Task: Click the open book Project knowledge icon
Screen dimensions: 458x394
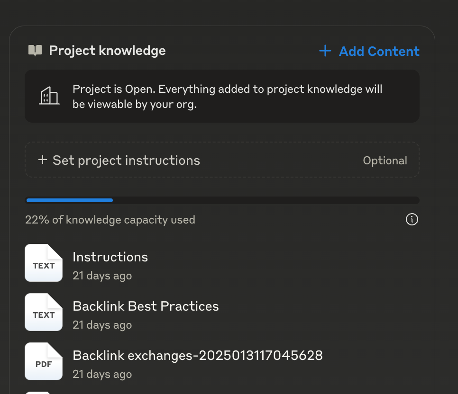Action: tap(35, 51)
